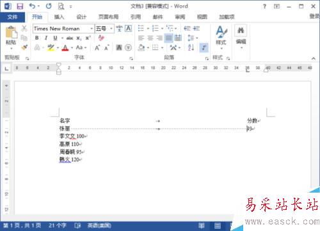The width and height of the screenshot is (320, 231).
Task: Toggle bold formatting
Action: click(x=37, y=38)
